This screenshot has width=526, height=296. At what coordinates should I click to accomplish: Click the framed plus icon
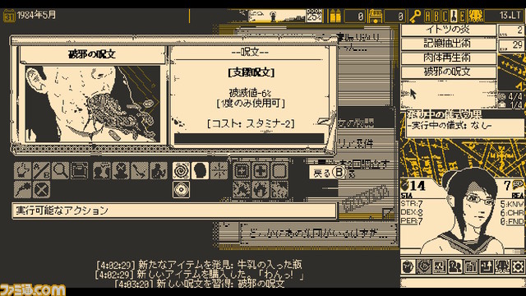point(242,170)
